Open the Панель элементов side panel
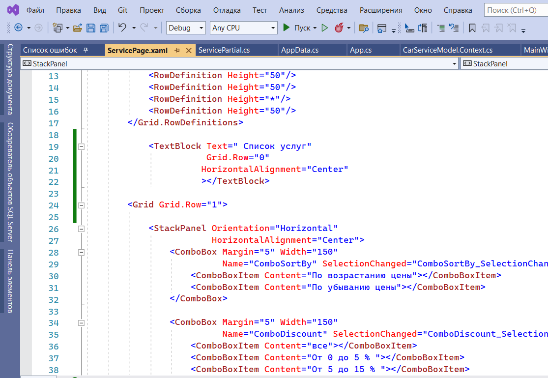The height and width of the screenshot is (378, 548). pyautogui.click(x=10, y=281)
